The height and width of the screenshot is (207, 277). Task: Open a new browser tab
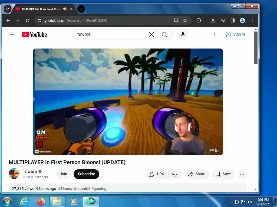(81, 9)
